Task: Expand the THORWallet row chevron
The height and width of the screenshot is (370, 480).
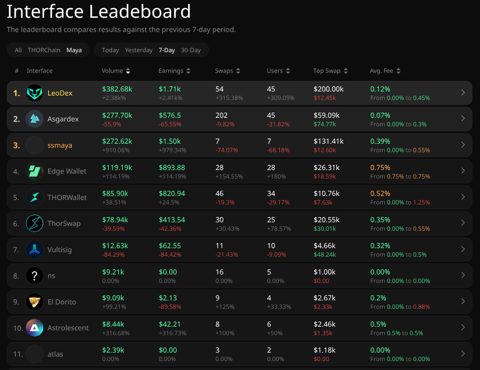Action: [x=463, y=197]
